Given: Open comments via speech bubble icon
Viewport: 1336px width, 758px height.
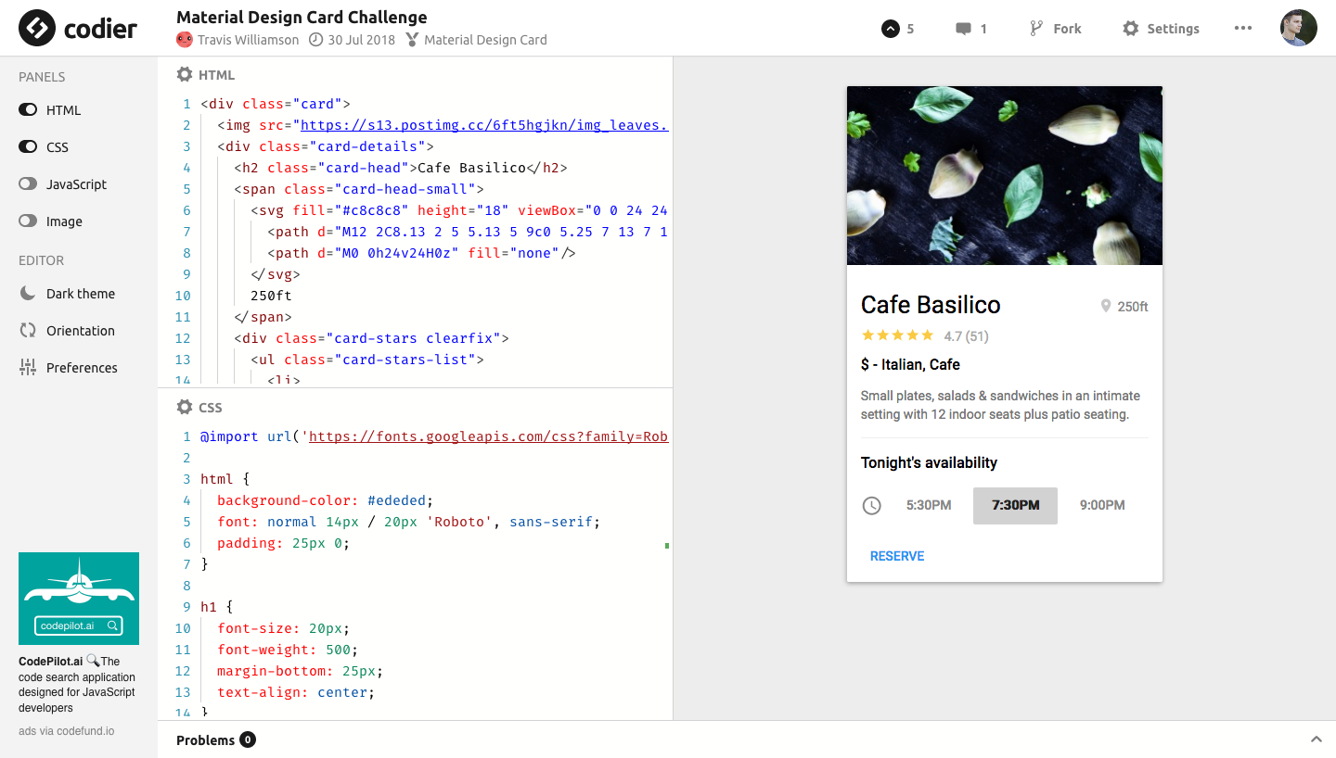Looking at the screenshot, I should pyautogui.click(x=963, y=29).
